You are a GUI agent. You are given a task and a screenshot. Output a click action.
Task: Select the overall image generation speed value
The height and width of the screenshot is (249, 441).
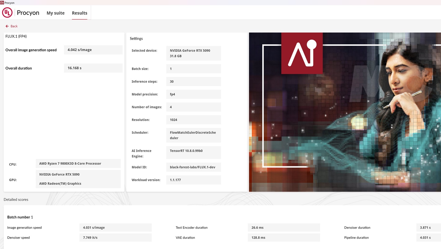coord(93,50)
